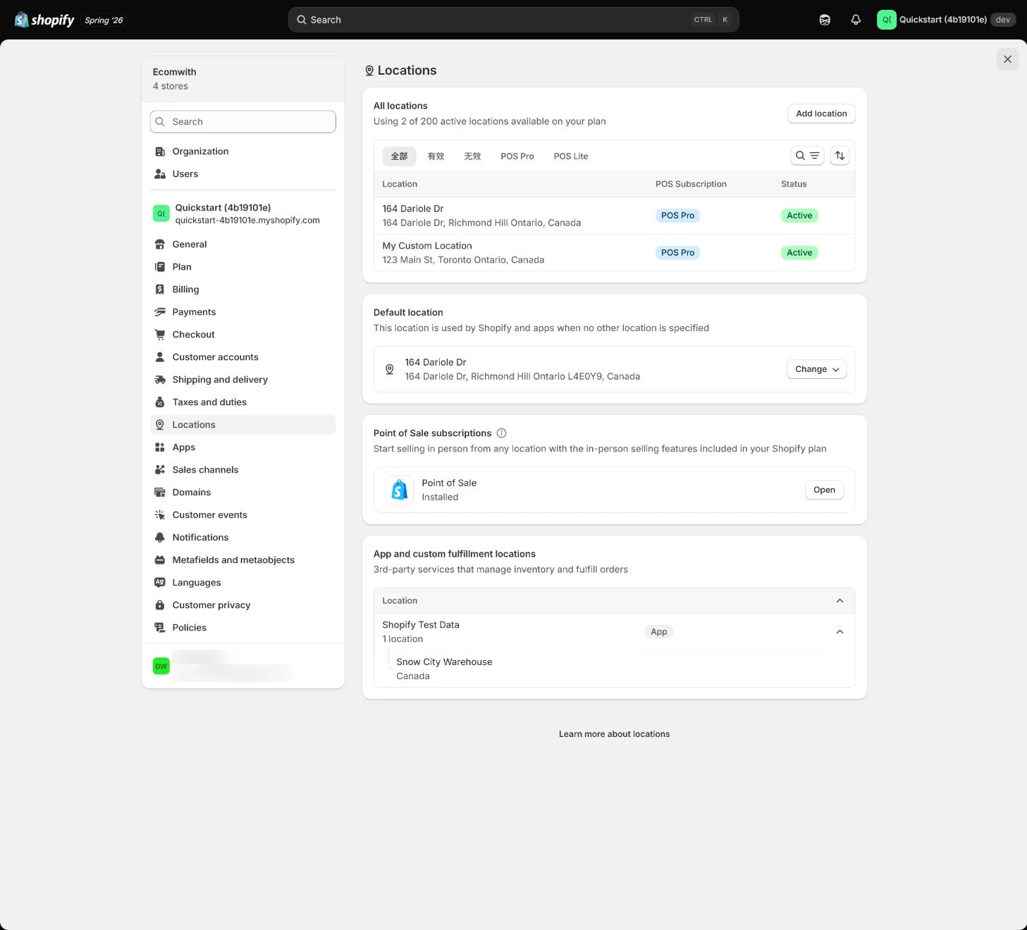Screen dimensions: 1027x930
Task: Open the Sidekick assistant icon in the top bar
Action: 825,20
